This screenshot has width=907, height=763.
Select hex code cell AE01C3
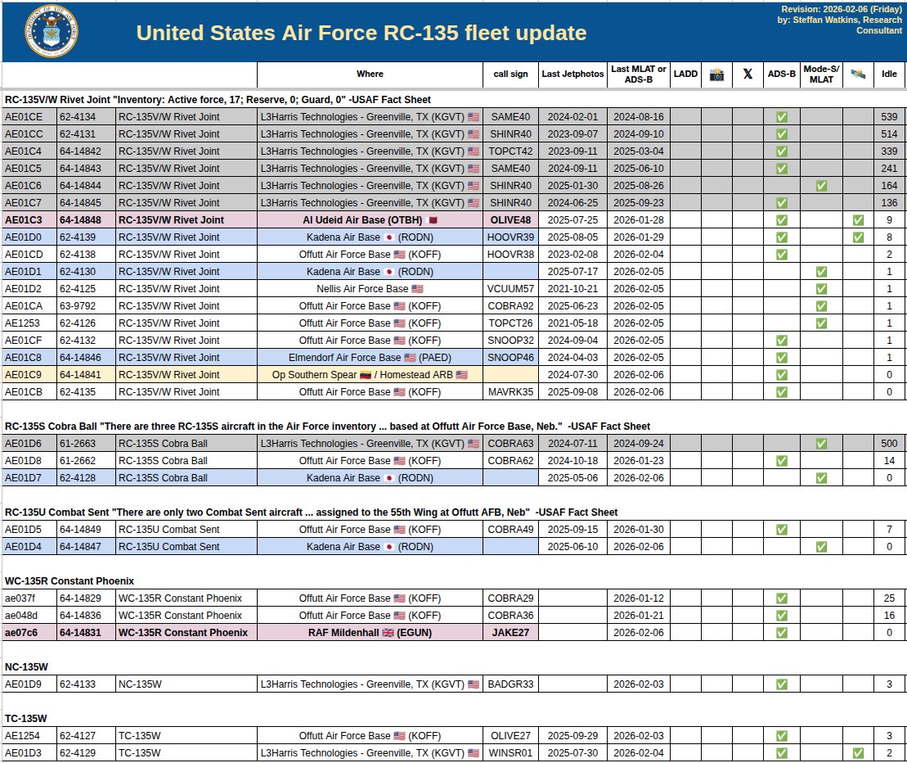pos(29,220)
